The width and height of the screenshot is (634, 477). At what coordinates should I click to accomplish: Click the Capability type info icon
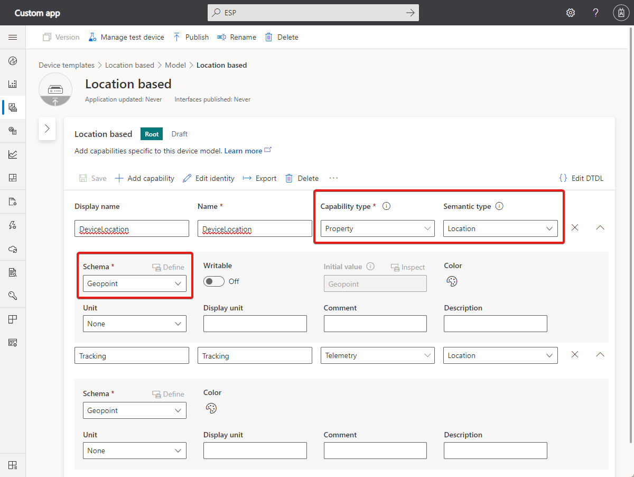click(x=386, y=206)
